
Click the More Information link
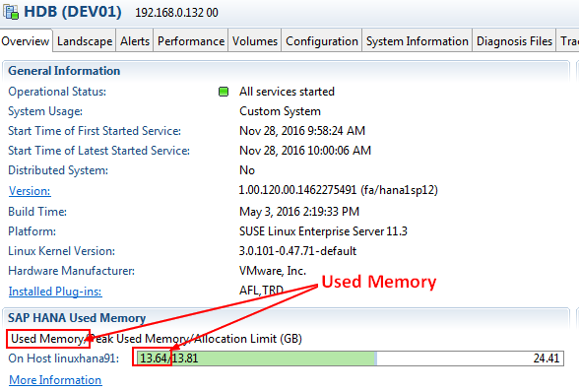coord(55,380)
